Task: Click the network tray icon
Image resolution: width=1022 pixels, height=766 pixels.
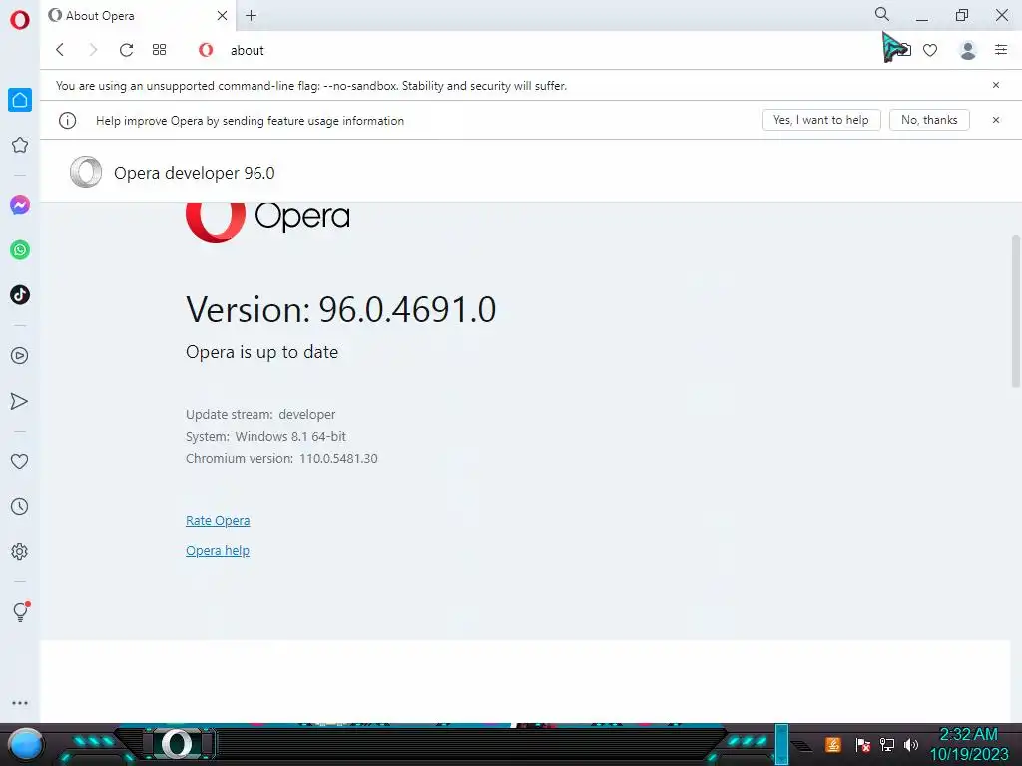Action: point(887,745)
